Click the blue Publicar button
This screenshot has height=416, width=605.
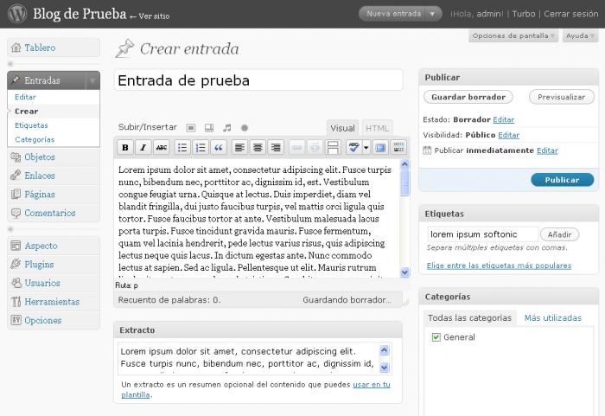coord(562,180)
